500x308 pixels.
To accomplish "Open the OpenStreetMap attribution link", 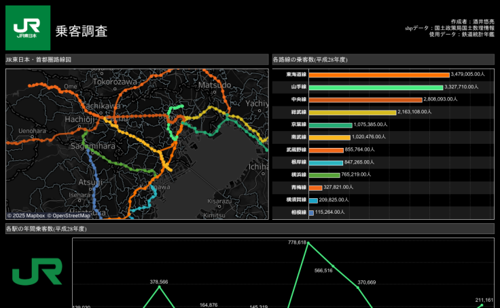I will coord(69,216).
